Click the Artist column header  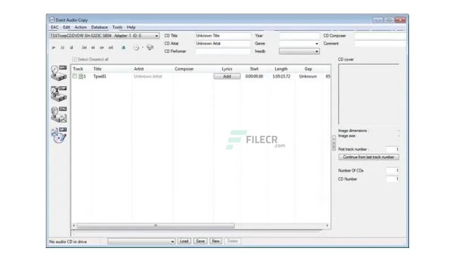[x=139, y=69]
